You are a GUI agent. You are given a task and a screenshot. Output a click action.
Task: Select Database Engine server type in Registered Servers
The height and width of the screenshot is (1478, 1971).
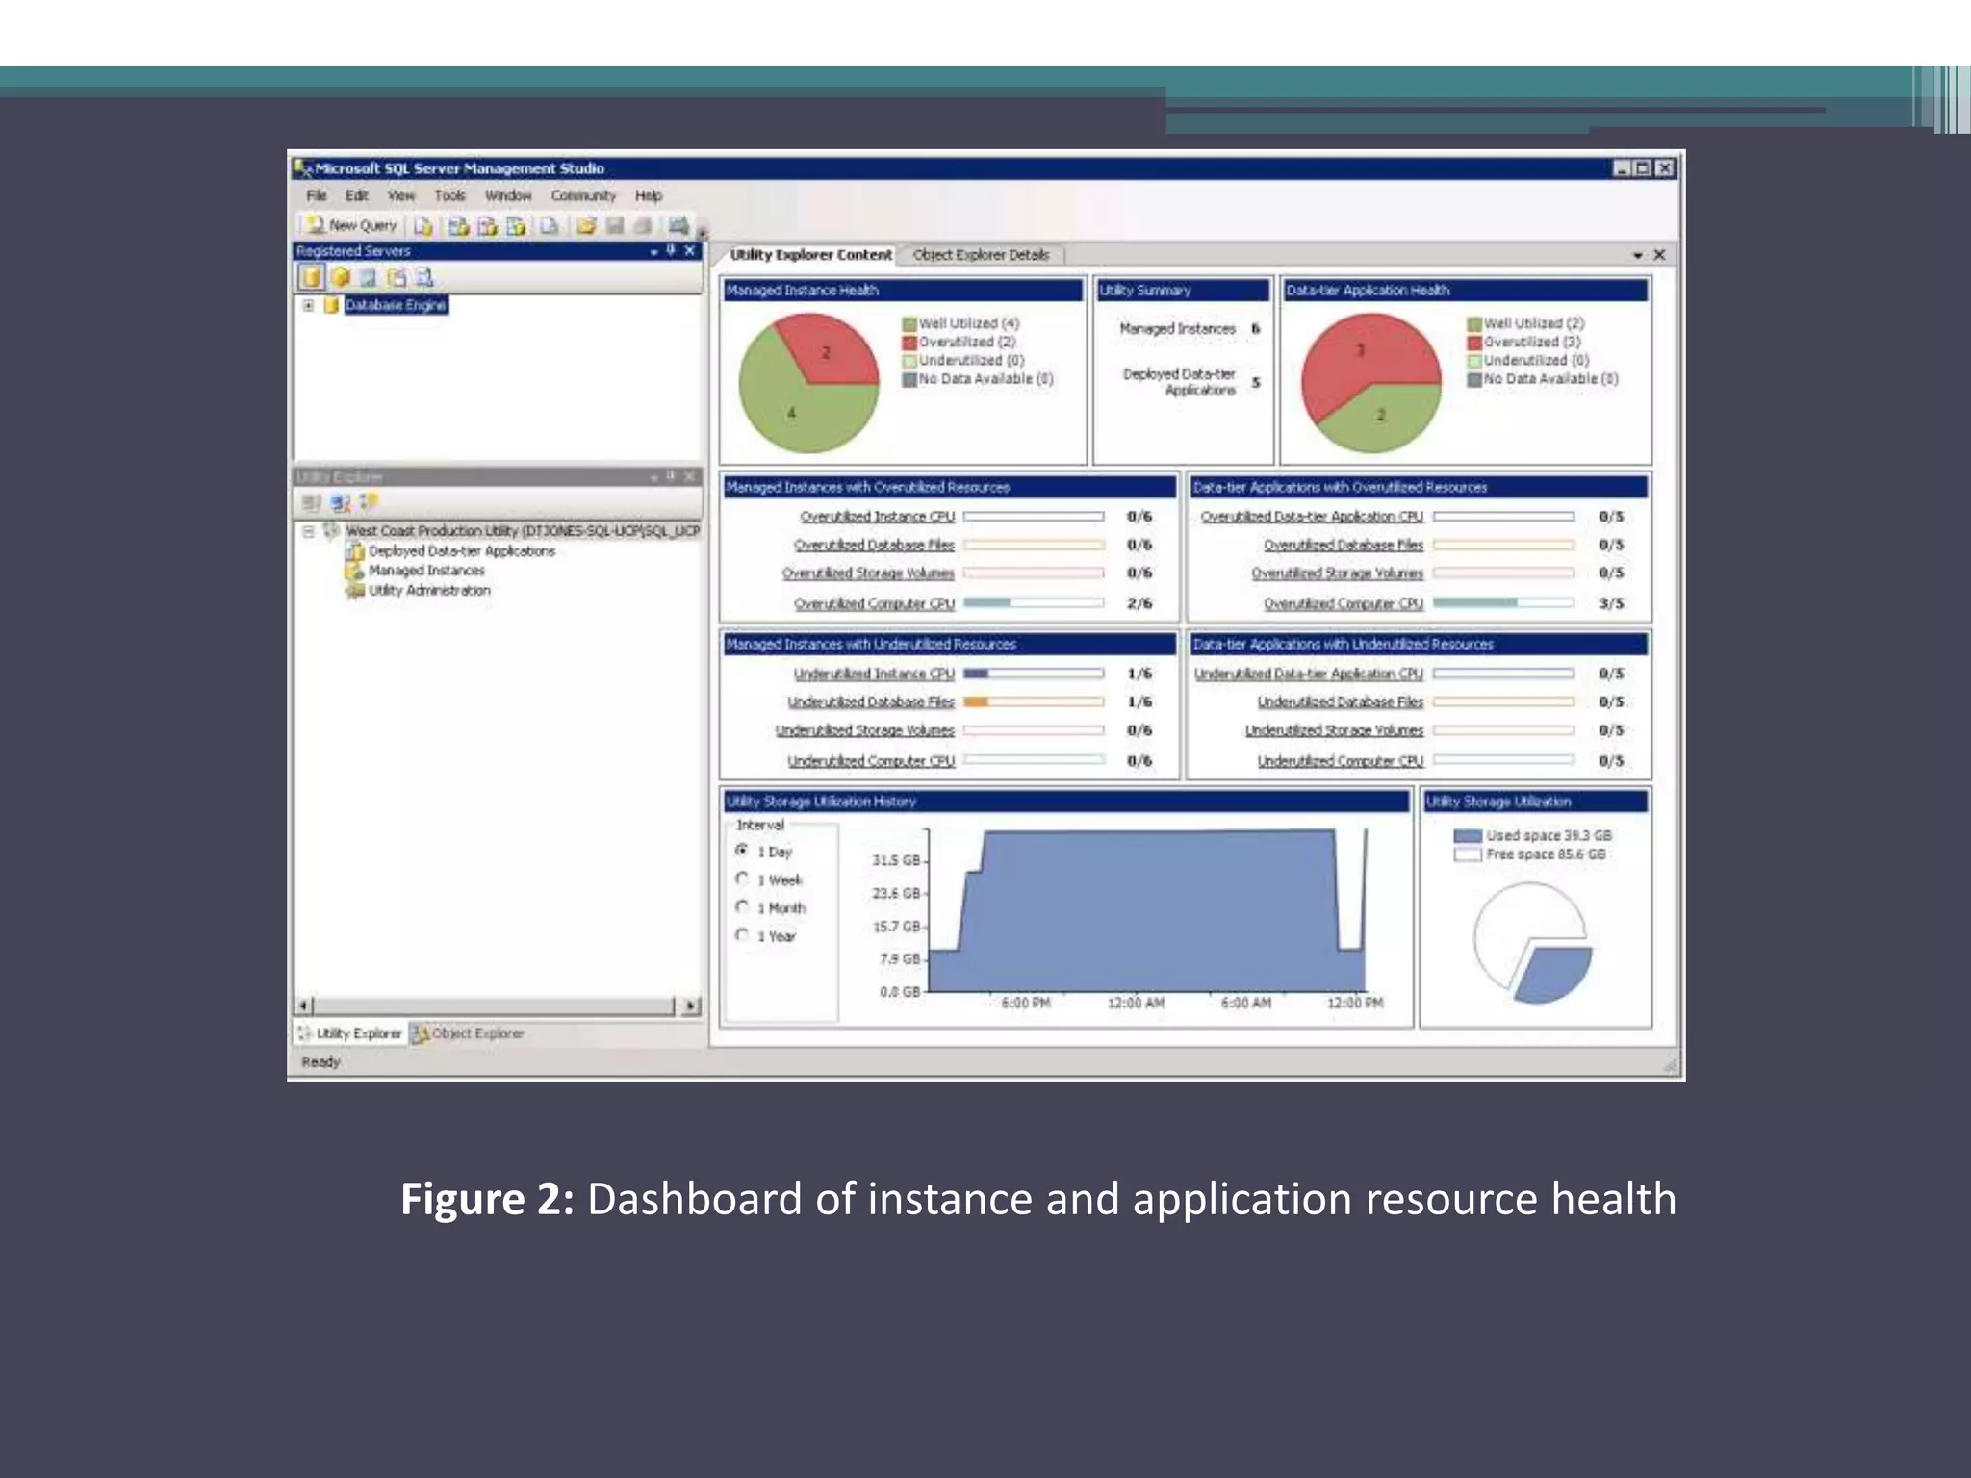pyautogui.click(x=311, y=278)
